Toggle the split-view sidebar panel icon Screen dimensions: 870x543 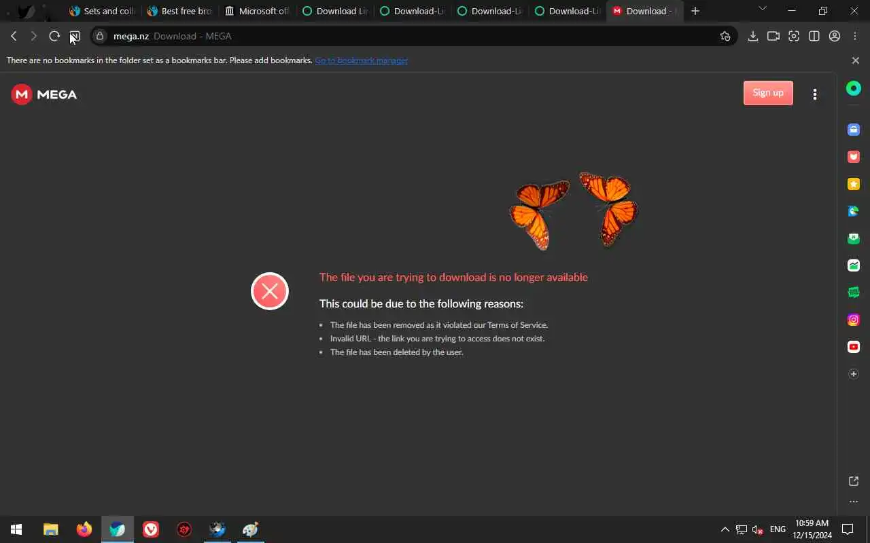[x=814, y=36]
